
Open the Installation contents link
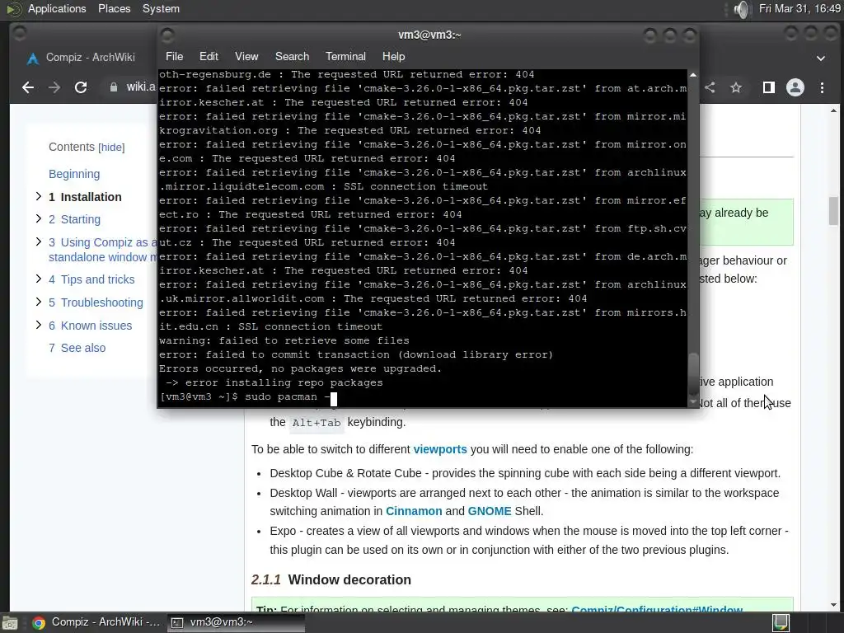tap(85, 197)
